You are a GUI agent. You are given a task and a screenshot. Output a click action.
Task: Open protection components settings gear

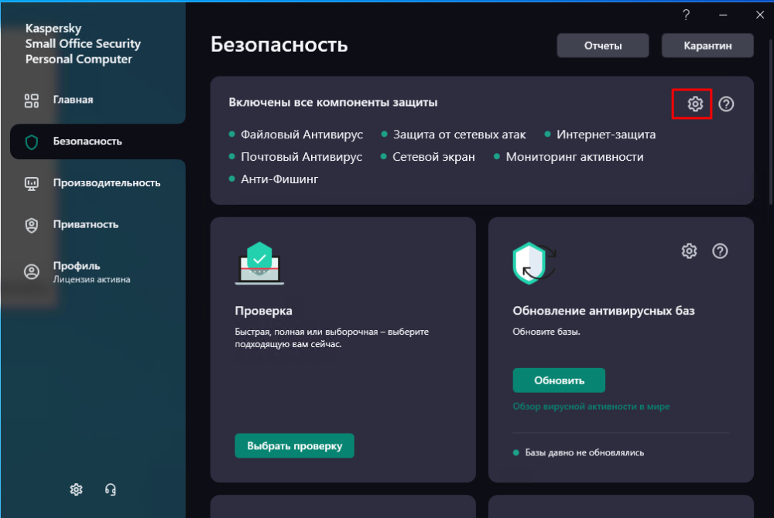coord(695,104)
